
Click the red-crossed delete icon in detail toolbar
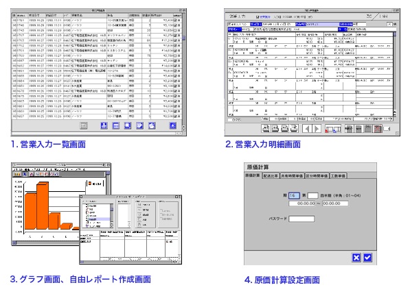(377, 129)
